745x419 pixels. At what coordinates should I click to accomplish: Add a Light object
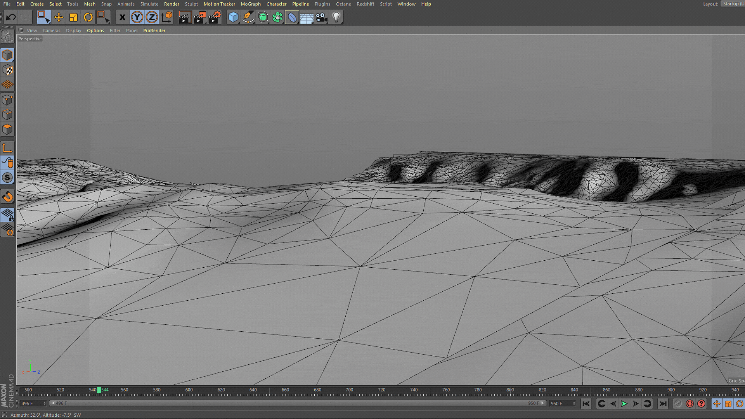336,17
